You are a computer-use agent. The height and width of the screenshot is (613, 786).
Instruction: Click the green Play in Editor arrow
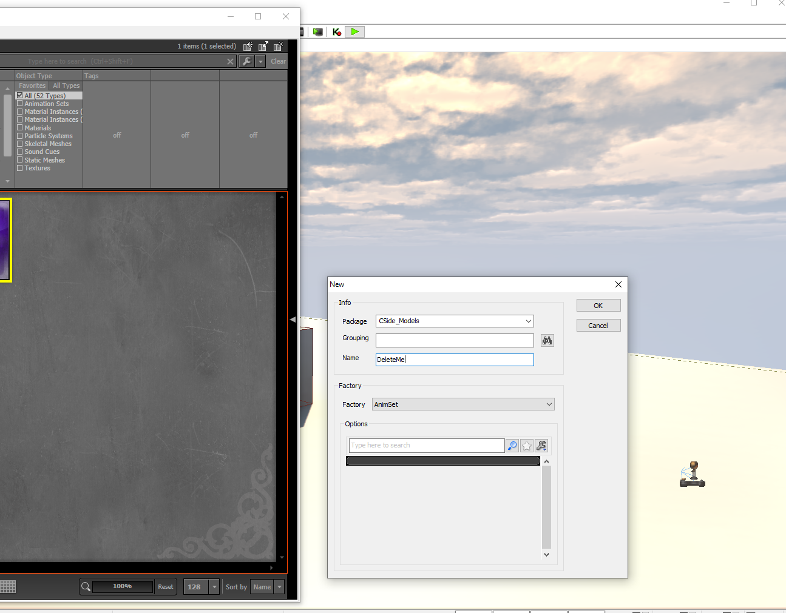pyautogui.click(x=355, y=32)
